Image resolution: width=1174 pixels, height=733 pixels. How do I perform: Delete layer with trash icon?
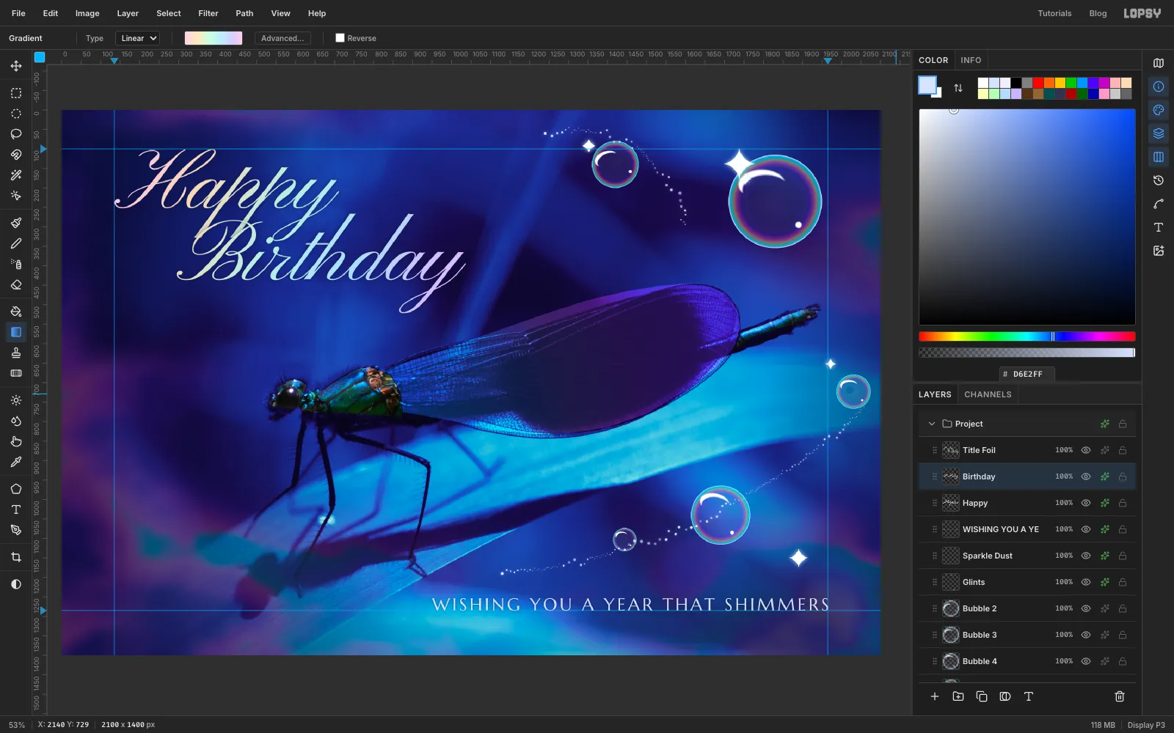(x=1120, y=696)
